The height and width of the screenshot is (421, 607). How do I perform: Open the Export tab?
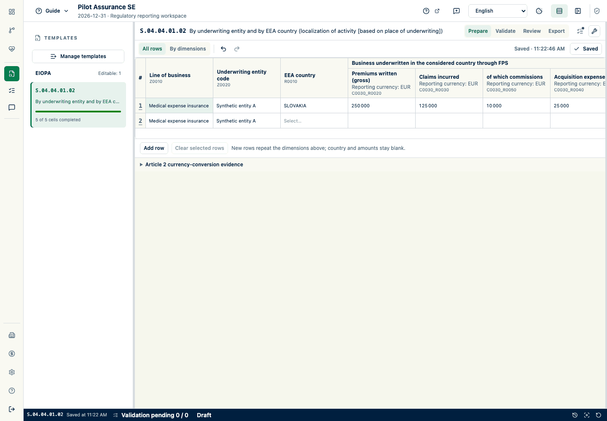tap(556, 31)
